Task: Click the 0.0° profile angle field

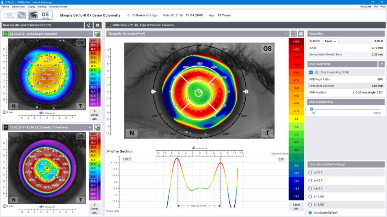Action: (x=281, y=159)
